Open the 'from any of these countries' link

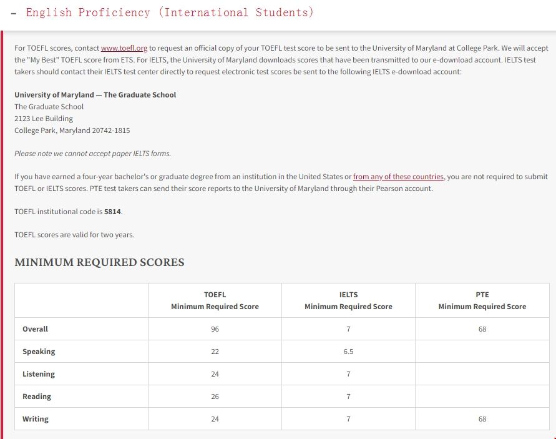click(x=398, y=177)
